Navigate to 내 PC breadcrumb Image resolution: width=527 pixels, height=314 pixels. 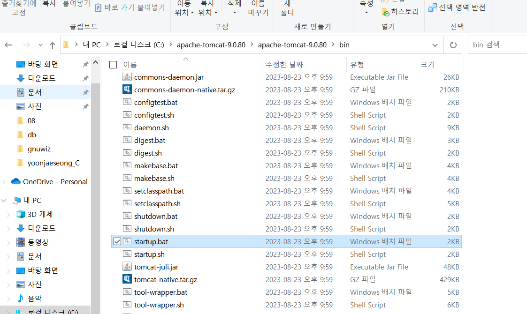pyautogui.click(x=92, y=45)
